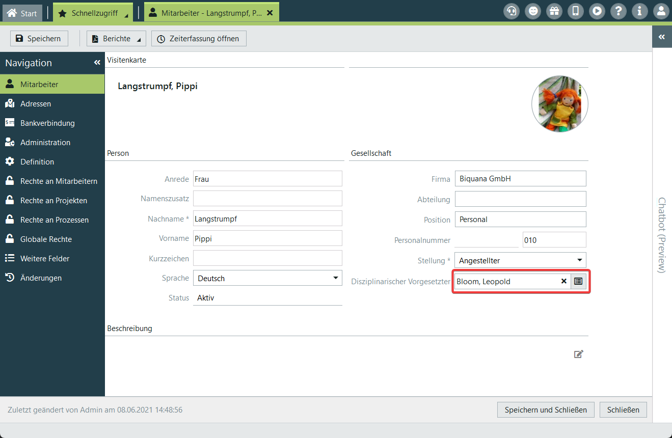Collapse the Navigation panel
This screenshot has height=438, width=672.
(x=97, y=63)
